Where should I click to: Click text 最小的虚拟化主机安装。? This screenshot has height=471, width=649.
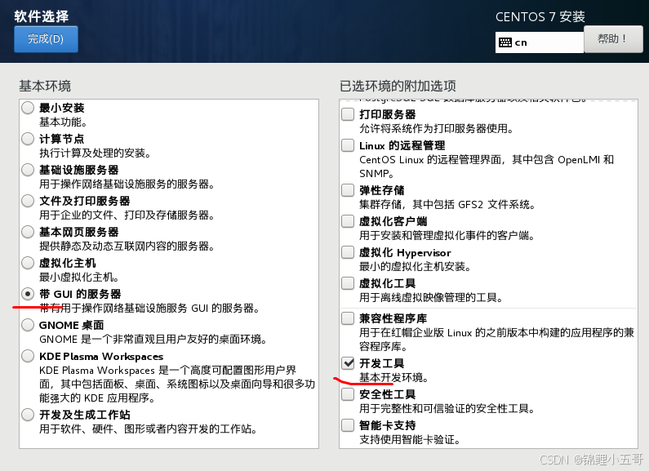click(416, 267)
